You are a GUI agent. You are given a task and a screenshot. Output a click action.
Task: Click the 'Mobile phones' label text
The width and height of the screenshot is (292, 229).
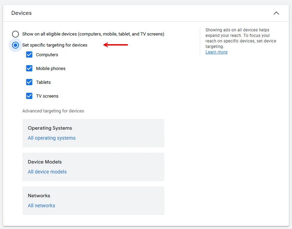click(51, 69)
